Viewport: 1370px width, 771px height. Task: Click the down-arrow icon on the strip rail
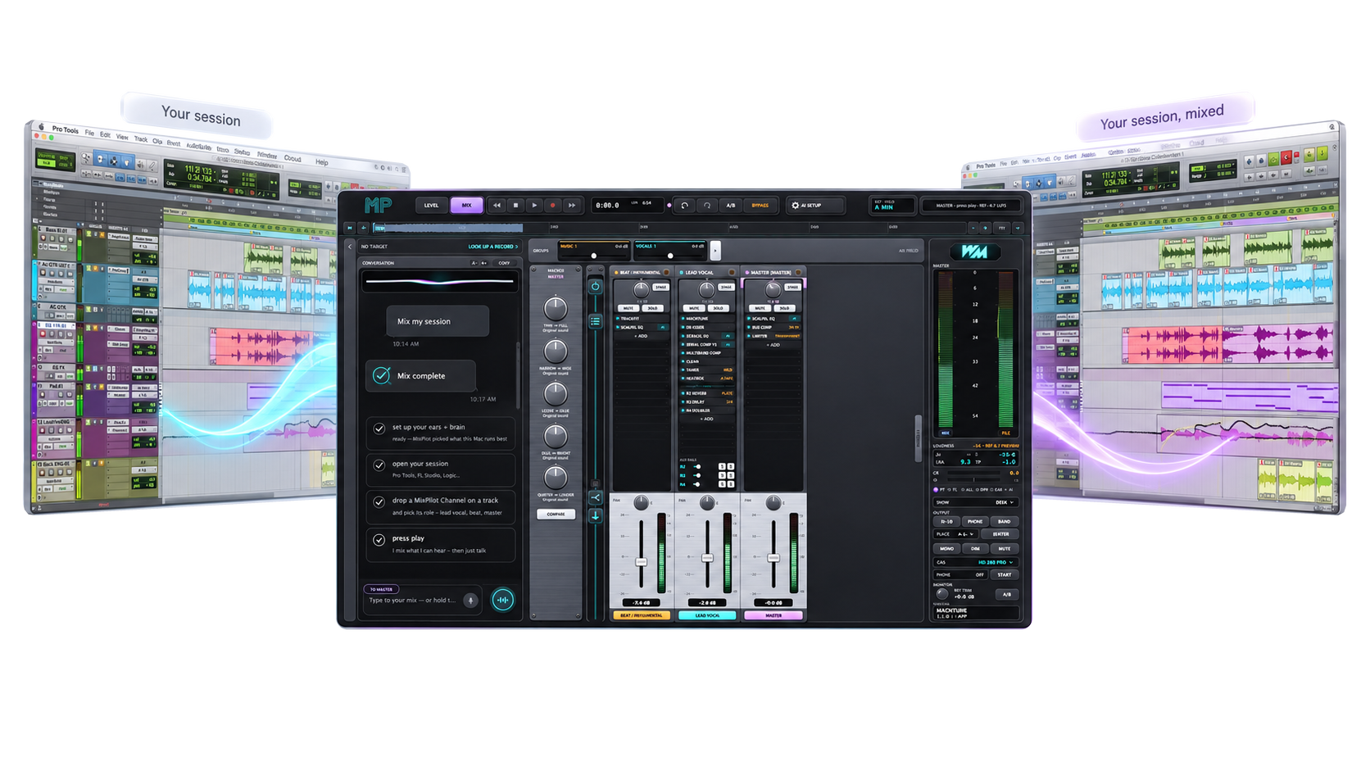tap(596, 516)
